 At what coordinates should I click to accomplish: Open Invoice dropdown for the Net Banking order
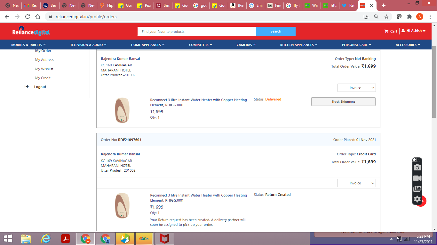click(357, 88)
